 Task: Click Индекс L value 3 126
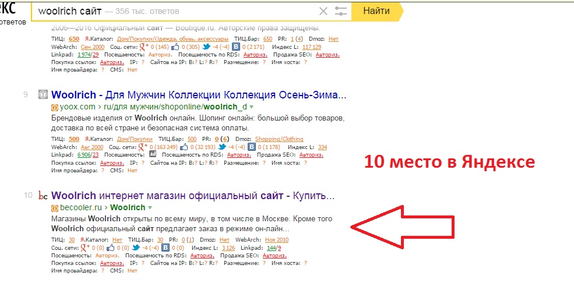228,248
